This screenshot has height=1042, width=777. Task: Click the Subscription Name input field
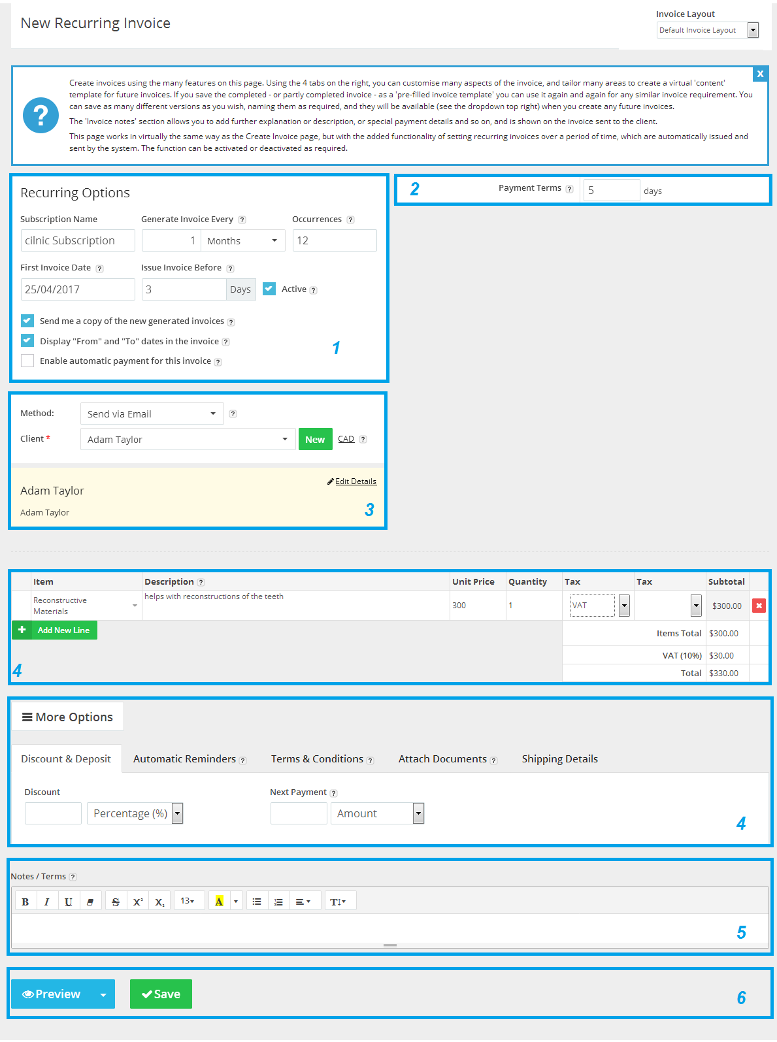click(78, 240)
